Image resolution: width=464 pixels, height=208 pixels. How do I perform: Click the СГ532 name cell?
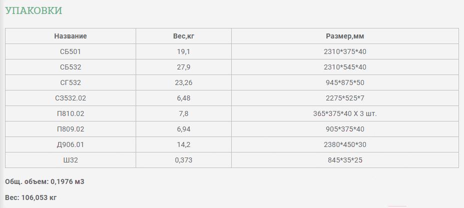click(x=71, y=82)
